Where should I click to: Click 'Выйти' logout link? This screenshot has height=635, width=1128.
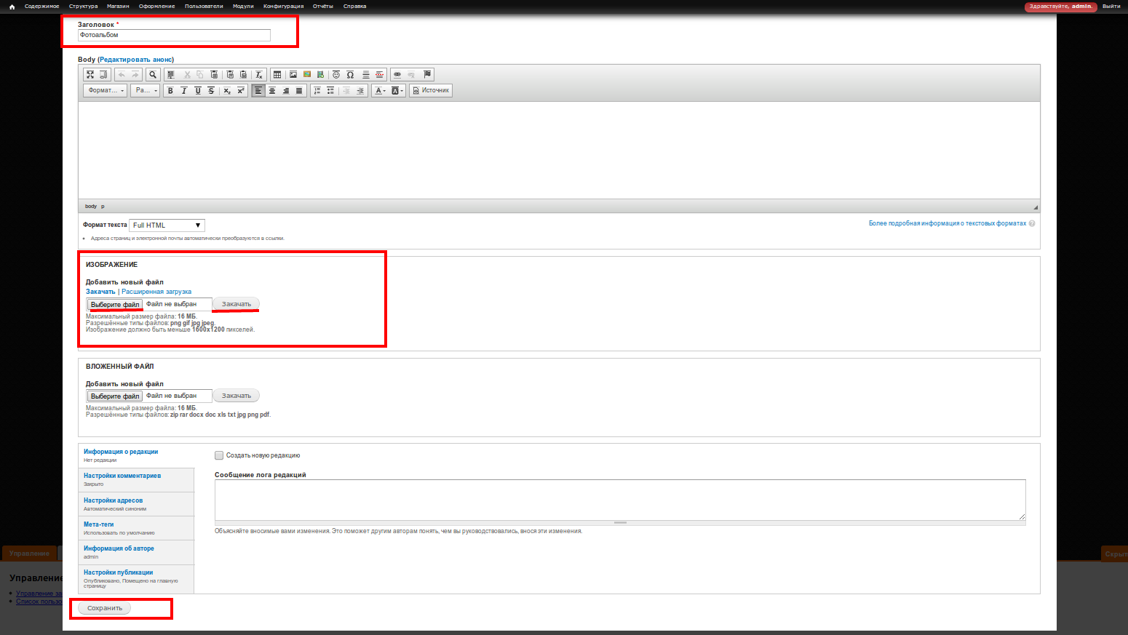pos(1111,7)
